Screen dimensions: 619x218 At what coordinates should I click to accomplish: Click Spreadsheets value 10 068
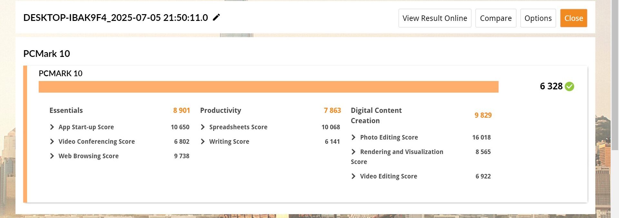coord(331,127)
